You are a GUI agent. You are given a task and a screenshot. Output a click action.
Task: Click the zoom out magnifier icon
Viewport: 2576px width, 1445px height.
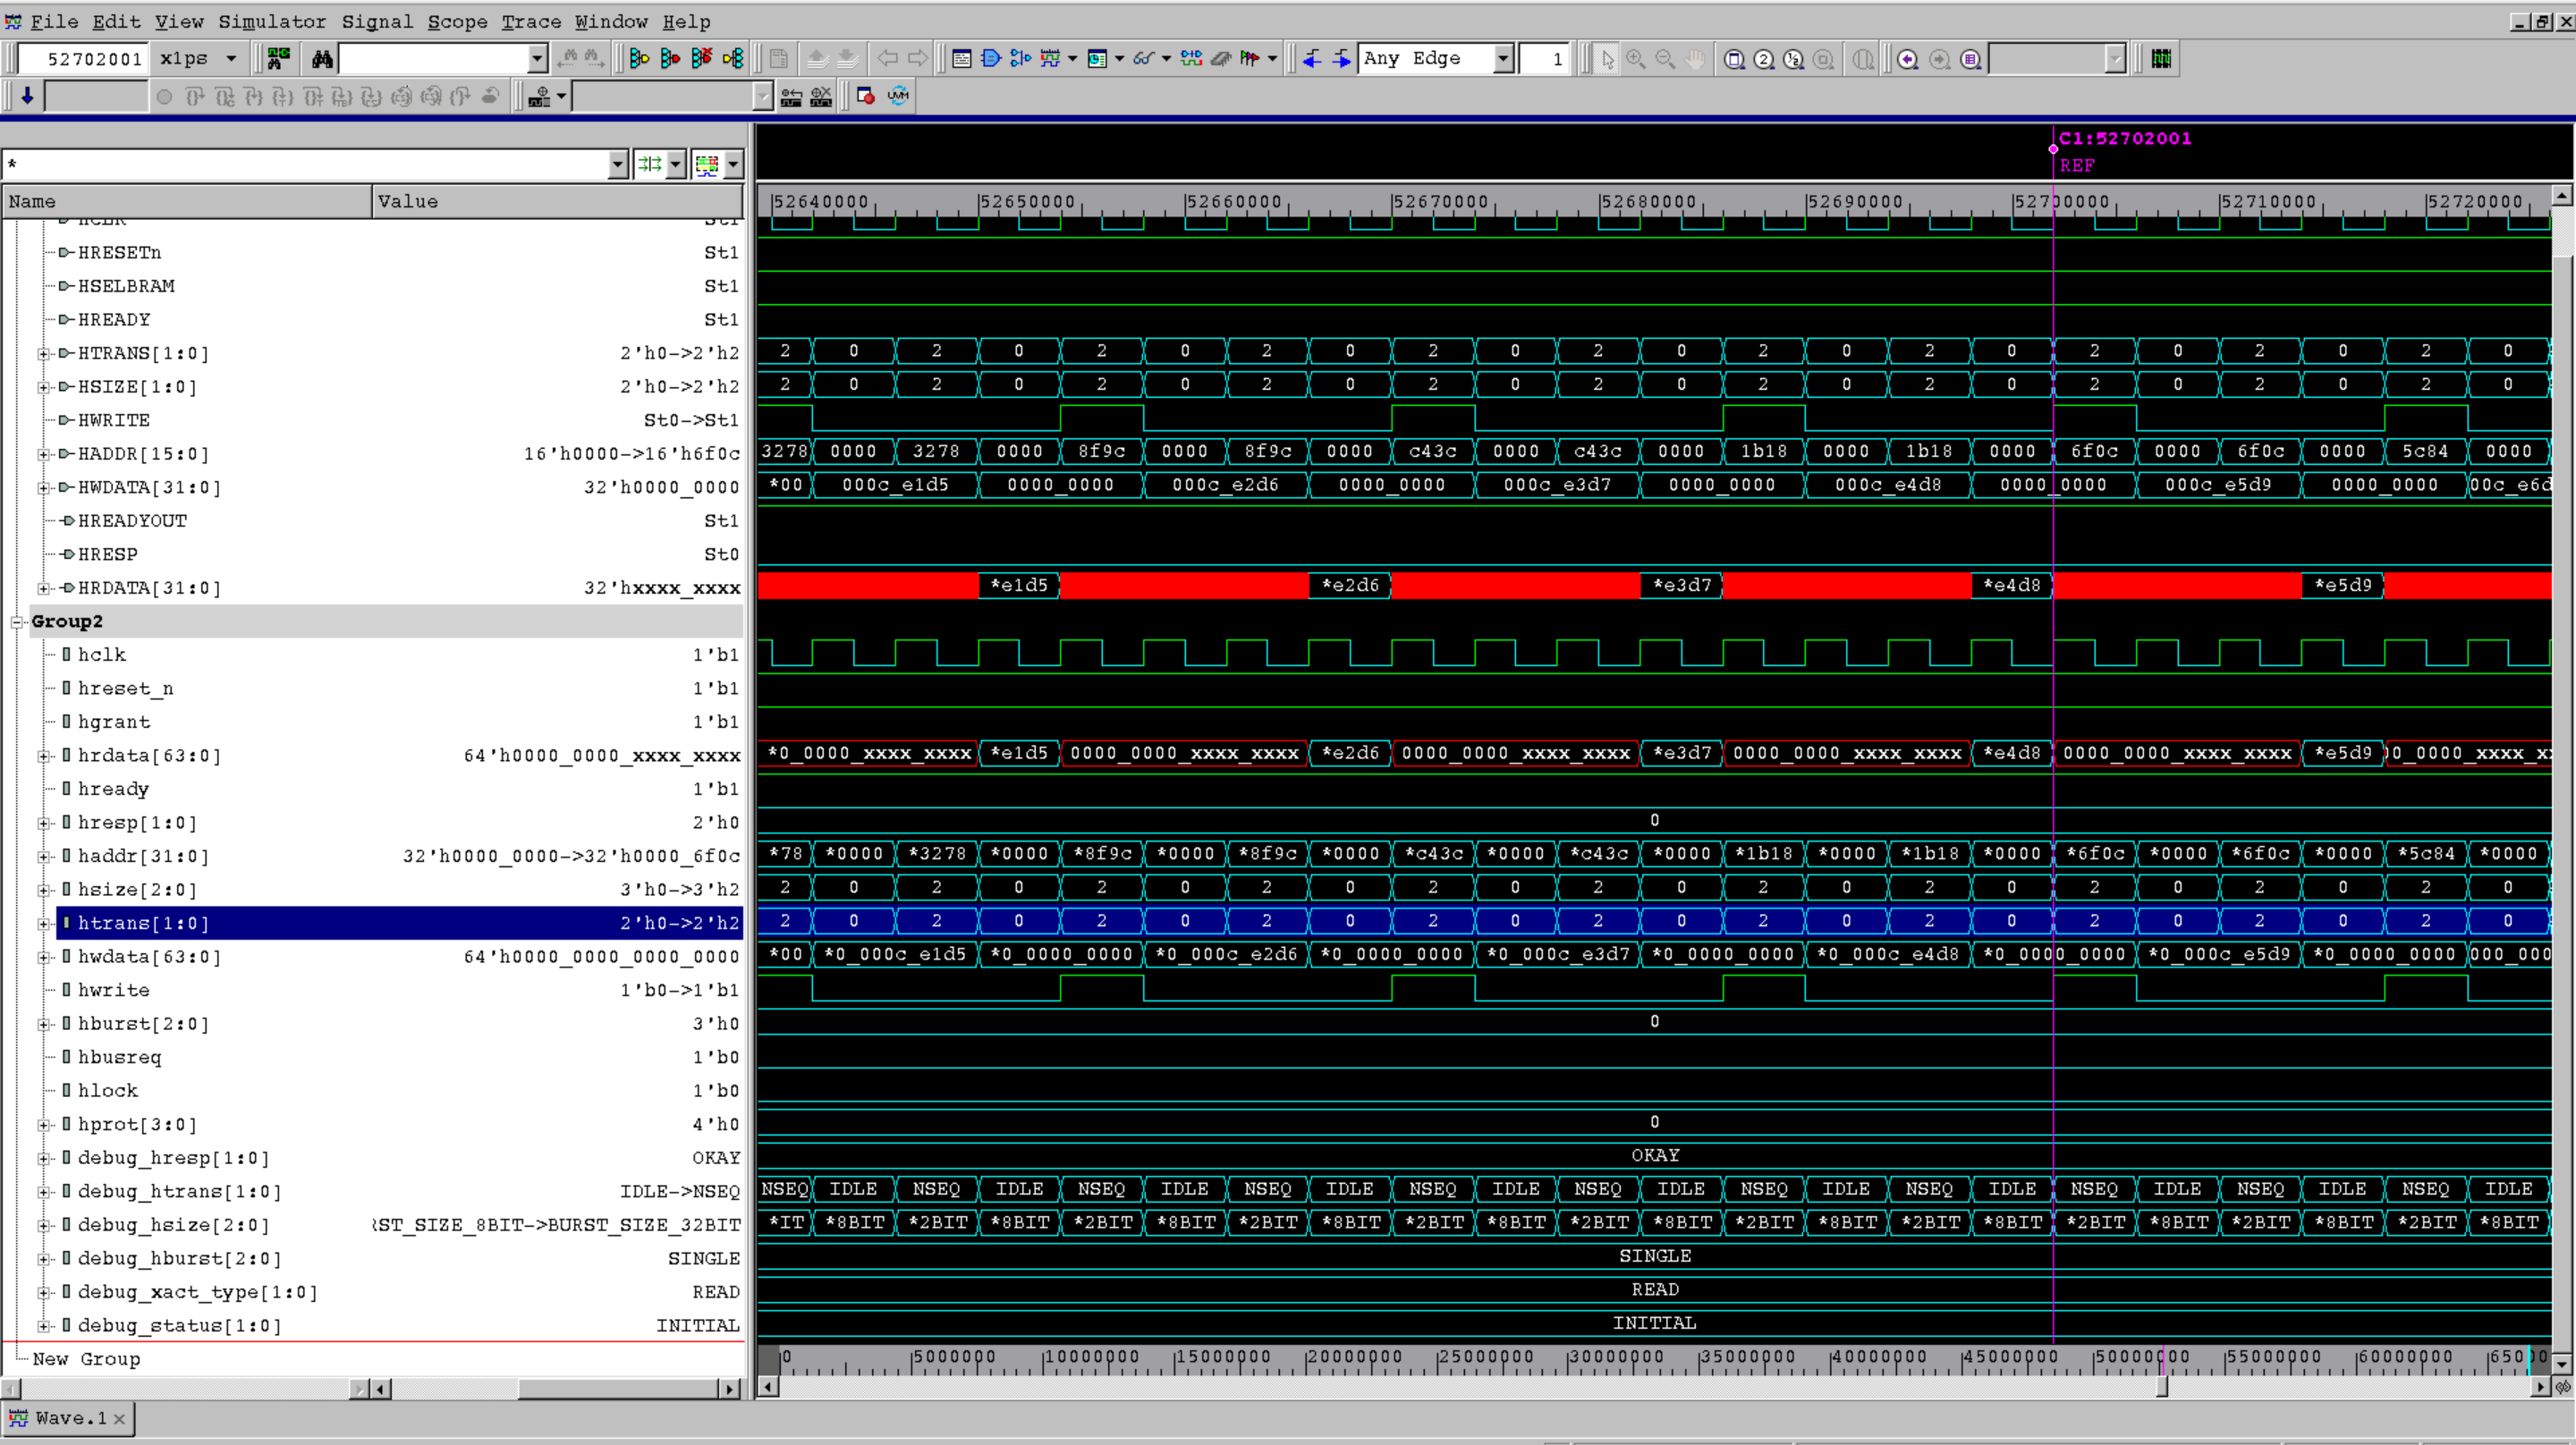click(1665, 59)
